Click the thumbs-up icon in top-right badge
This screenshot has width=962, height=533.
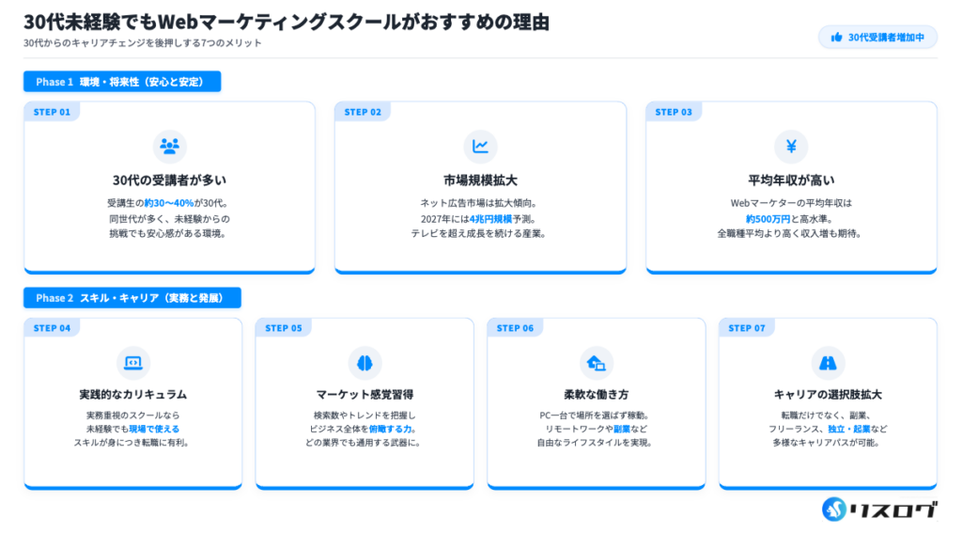[x=835, y=38]
